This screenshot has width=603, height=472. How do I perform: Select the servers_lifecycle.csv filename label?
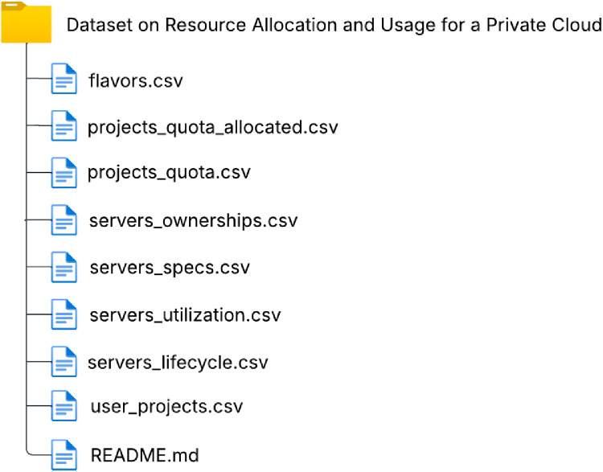pos(178,363)
